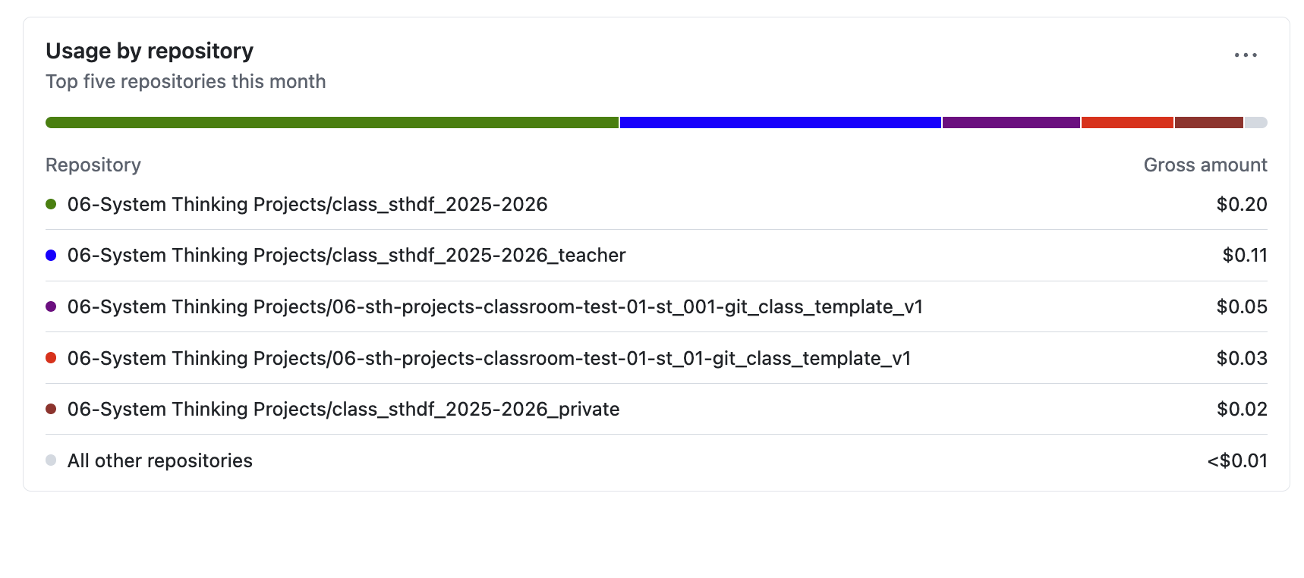
Task: Click the green legend dot for class_sthdf_2025-2026
Action: tap(51, 204)
